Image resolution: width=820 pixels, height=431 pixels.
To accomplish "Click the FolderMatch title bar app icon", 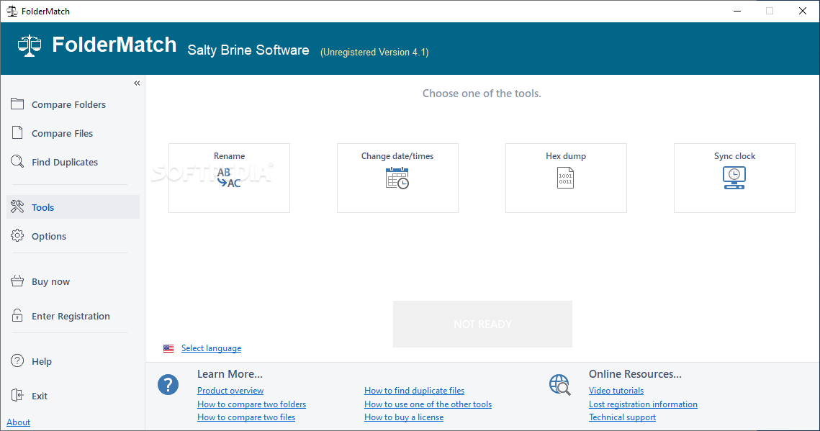I will (12, 11).
